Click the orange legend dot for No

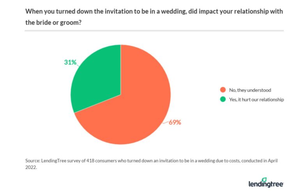click(223, 90)
